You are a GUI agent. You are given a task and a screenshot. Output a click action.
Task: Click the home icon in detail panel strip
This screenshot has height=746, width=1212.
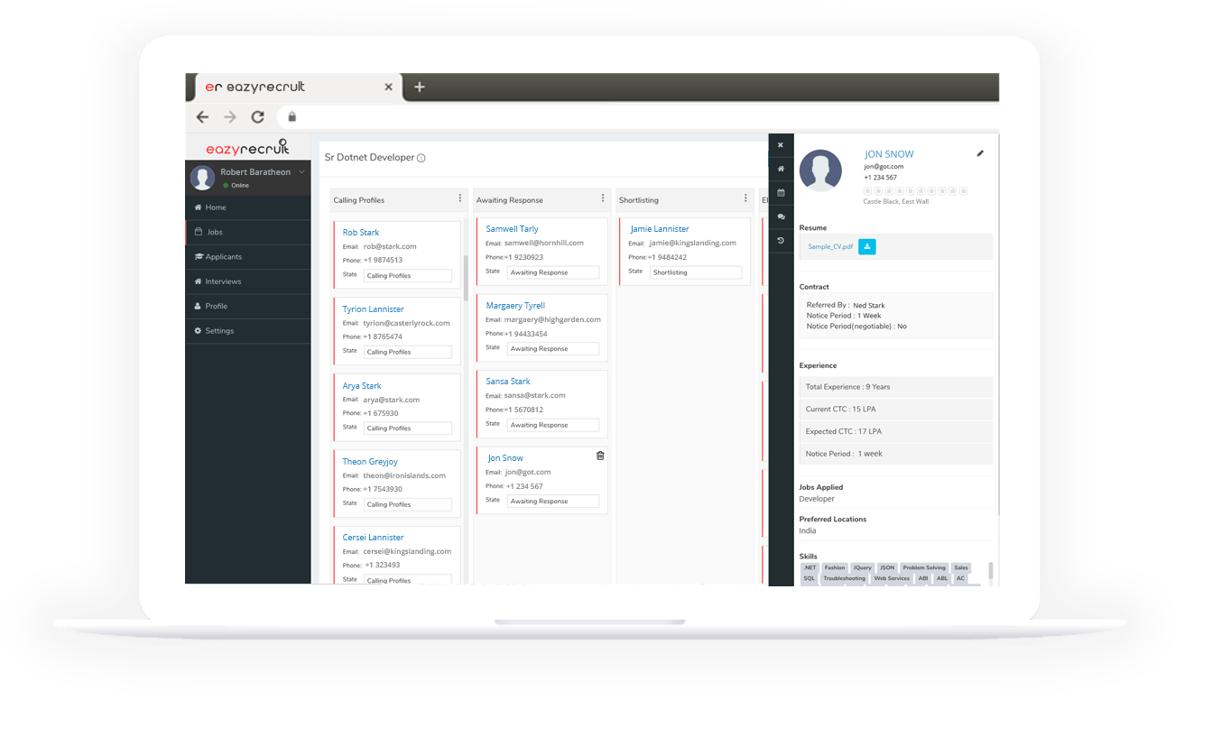[x=781, y=169]
